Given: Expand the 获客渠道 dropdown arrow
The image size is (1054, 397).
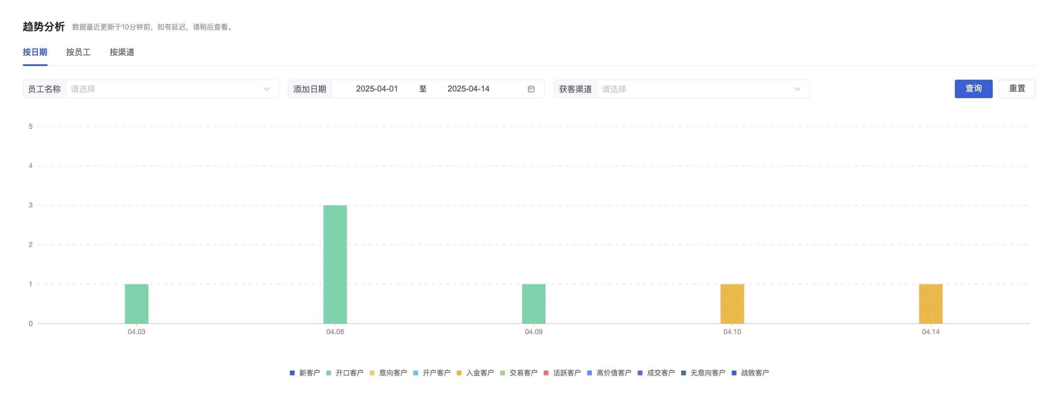Looking at the screenshot, I should [x=798, y=89].
